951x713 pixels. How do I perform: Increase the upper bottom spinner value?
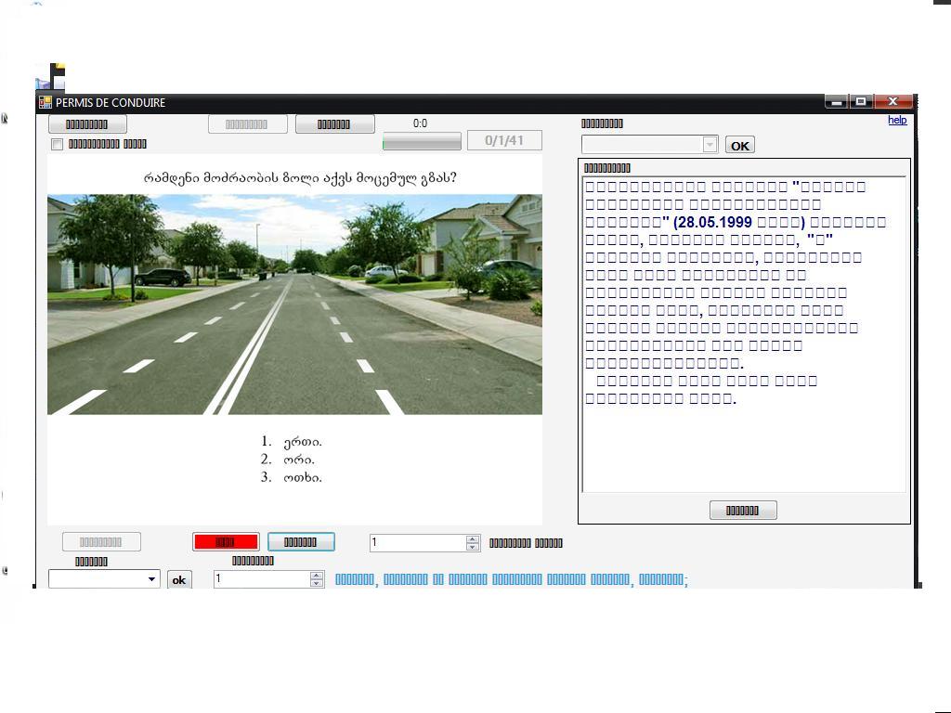[x=473, y=539]
